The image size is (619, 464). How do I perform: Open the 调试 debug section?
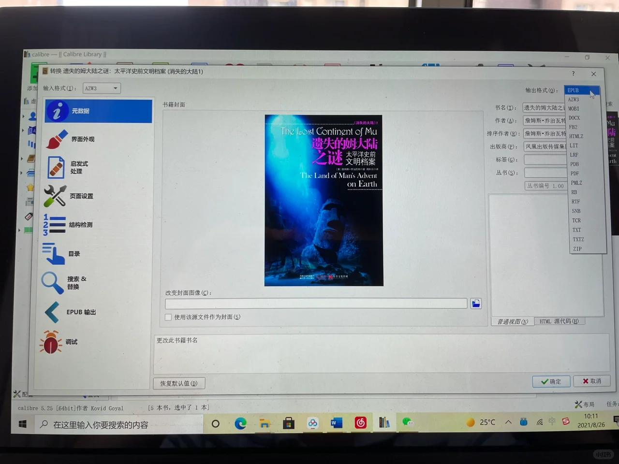59,342
